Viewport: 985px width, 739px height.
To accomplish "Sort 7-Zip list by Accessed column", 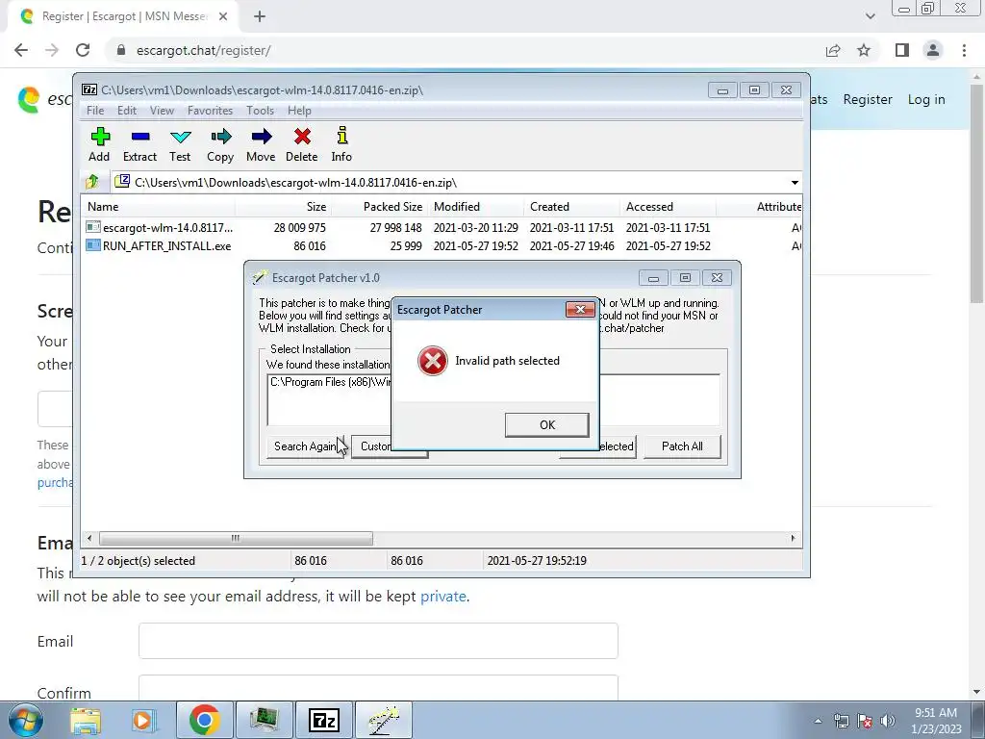I will tap(668, 207).
